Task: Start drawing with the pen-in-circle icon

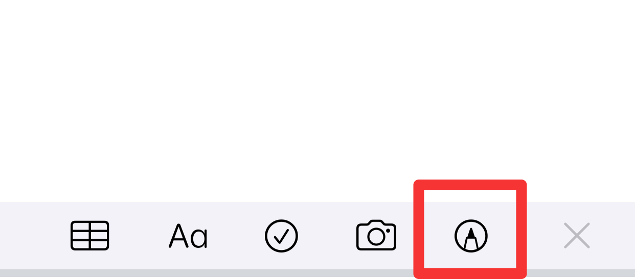Action: [x=471, y=236]
